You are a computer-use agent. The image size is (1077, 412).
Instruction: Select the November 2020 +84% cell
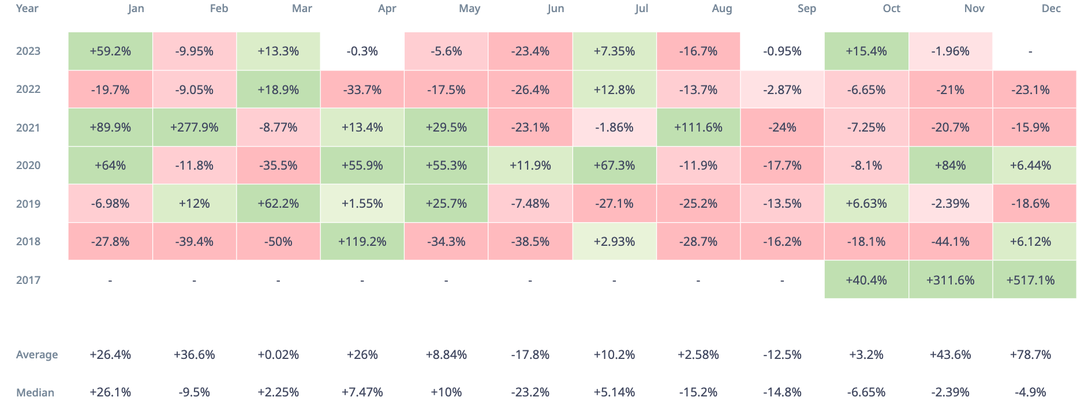click(x=950, y=166)
